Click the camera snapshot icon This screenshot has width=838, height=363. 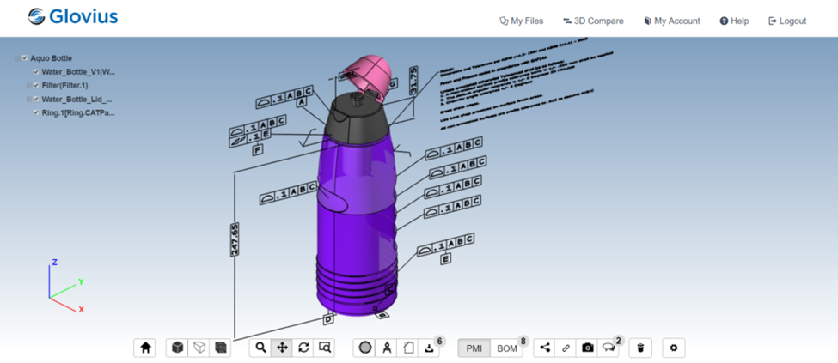click(587, 348)
